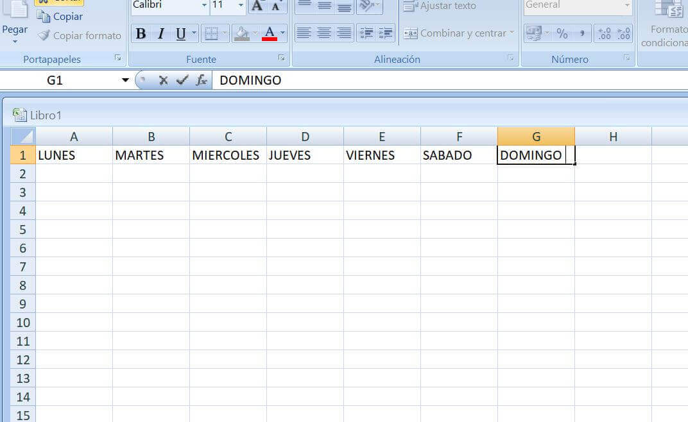Select column A header
This screenshot has width=688, height=422.
[x=74, y=137]
